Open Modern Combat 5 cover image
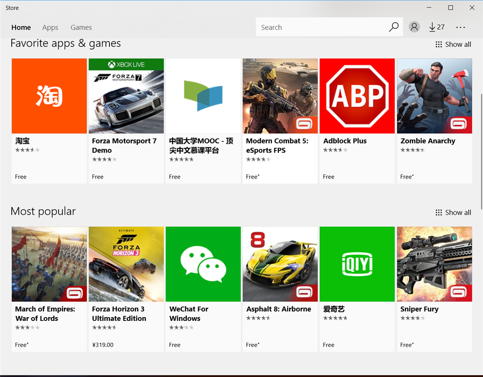 (280, 96)
